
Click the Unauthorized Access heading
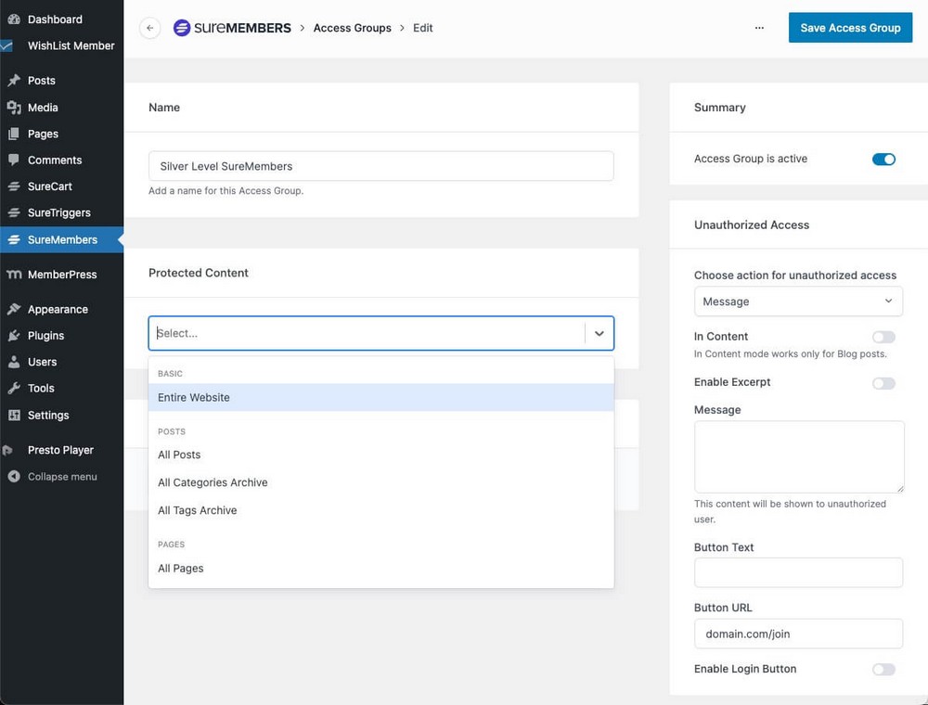point(752,224)
